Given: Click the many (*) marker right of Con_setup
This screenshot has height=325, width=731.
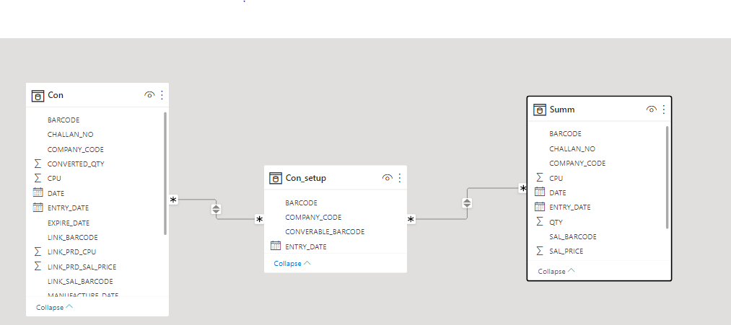Looking at the screenshot, I should coord(411,219).
